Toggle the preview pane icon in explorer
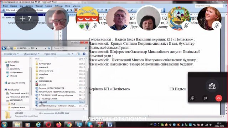This screenshot has width=228, height=128. tap(78, 54)
